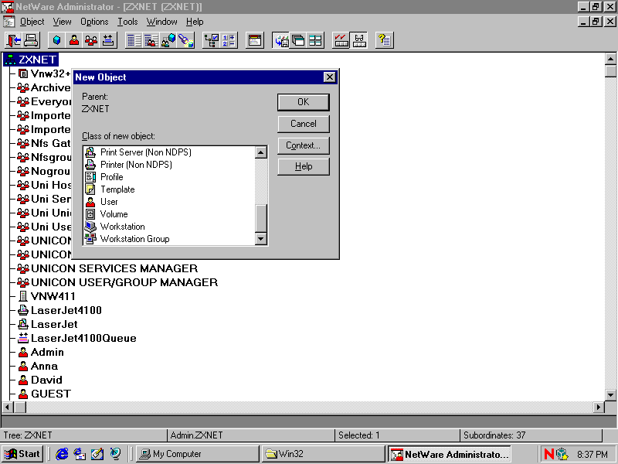618x464 pixels.
Task: Click the cascade windows toolbar icon
Action: pos(298,40)
